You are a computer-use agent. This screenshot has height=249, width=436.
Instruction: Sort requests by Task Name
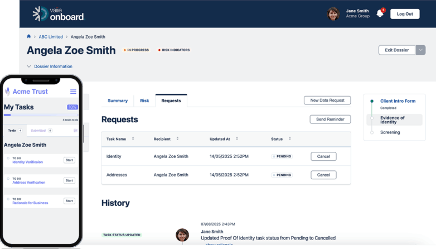[x=133, y=138]
